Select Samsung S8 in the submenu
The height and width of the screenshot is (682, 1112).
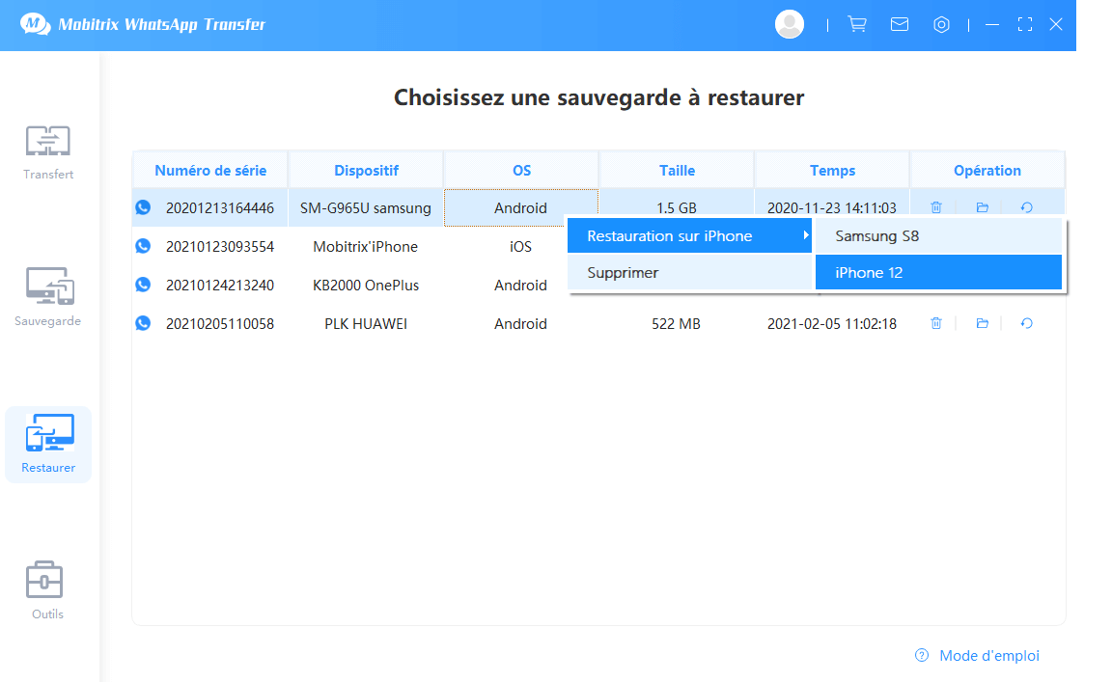pyautogui.click(x=938, y=236)
